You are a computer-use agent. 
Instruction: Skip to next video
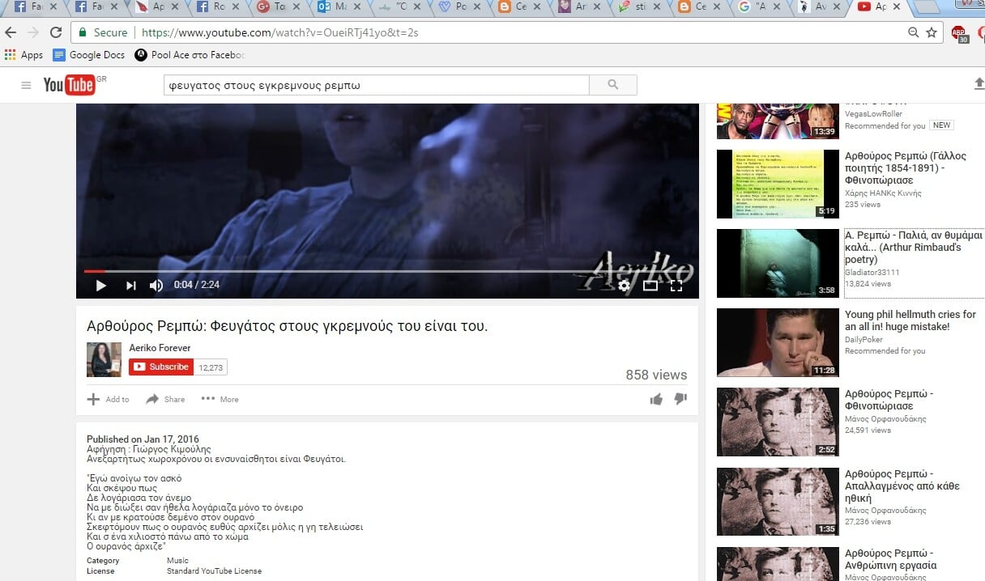pos(130,285)
